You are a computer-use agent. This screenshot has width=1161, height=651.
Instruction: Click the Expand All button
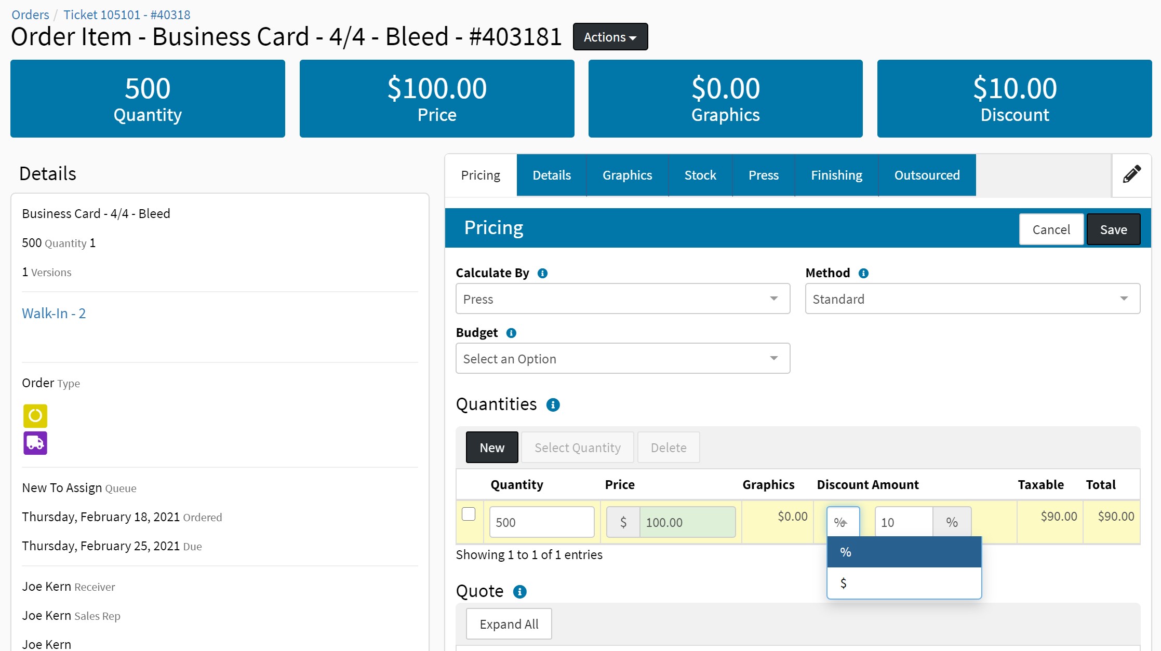509,624
